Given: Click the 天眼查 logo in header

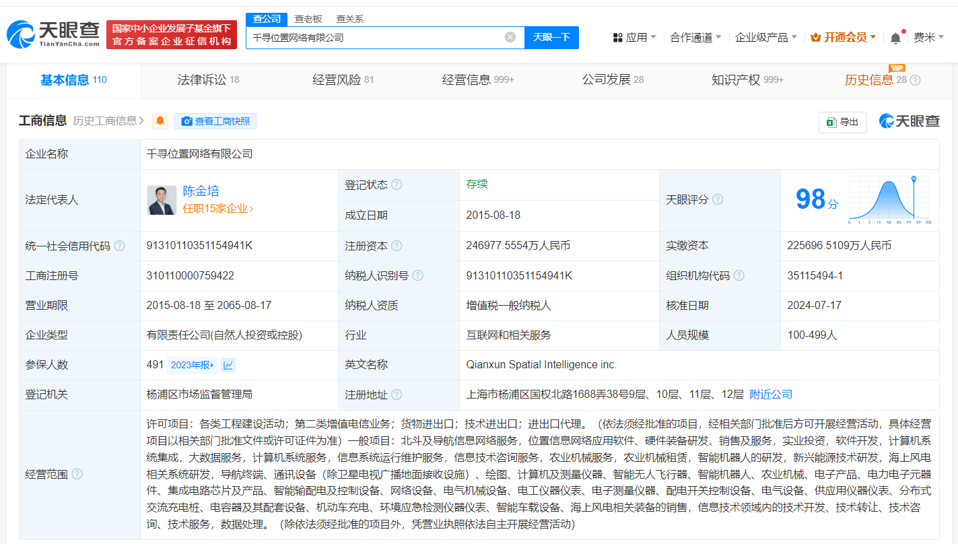Looking at the screenshot, I should point(54,34).
